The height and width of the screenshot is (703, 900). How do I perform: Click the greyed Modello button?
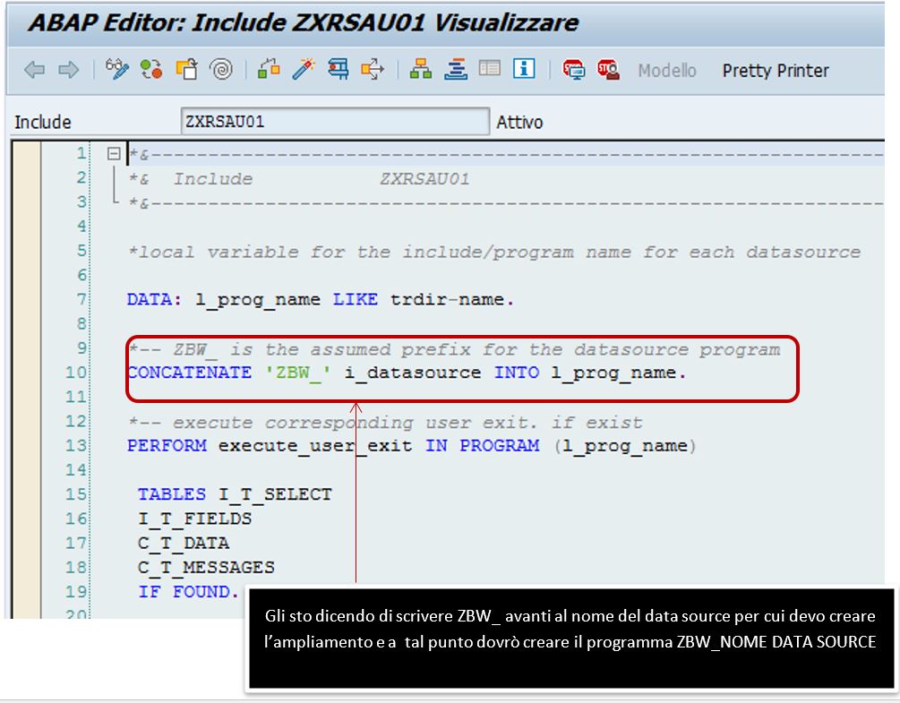pyautogui.click(x=667, y=71)
